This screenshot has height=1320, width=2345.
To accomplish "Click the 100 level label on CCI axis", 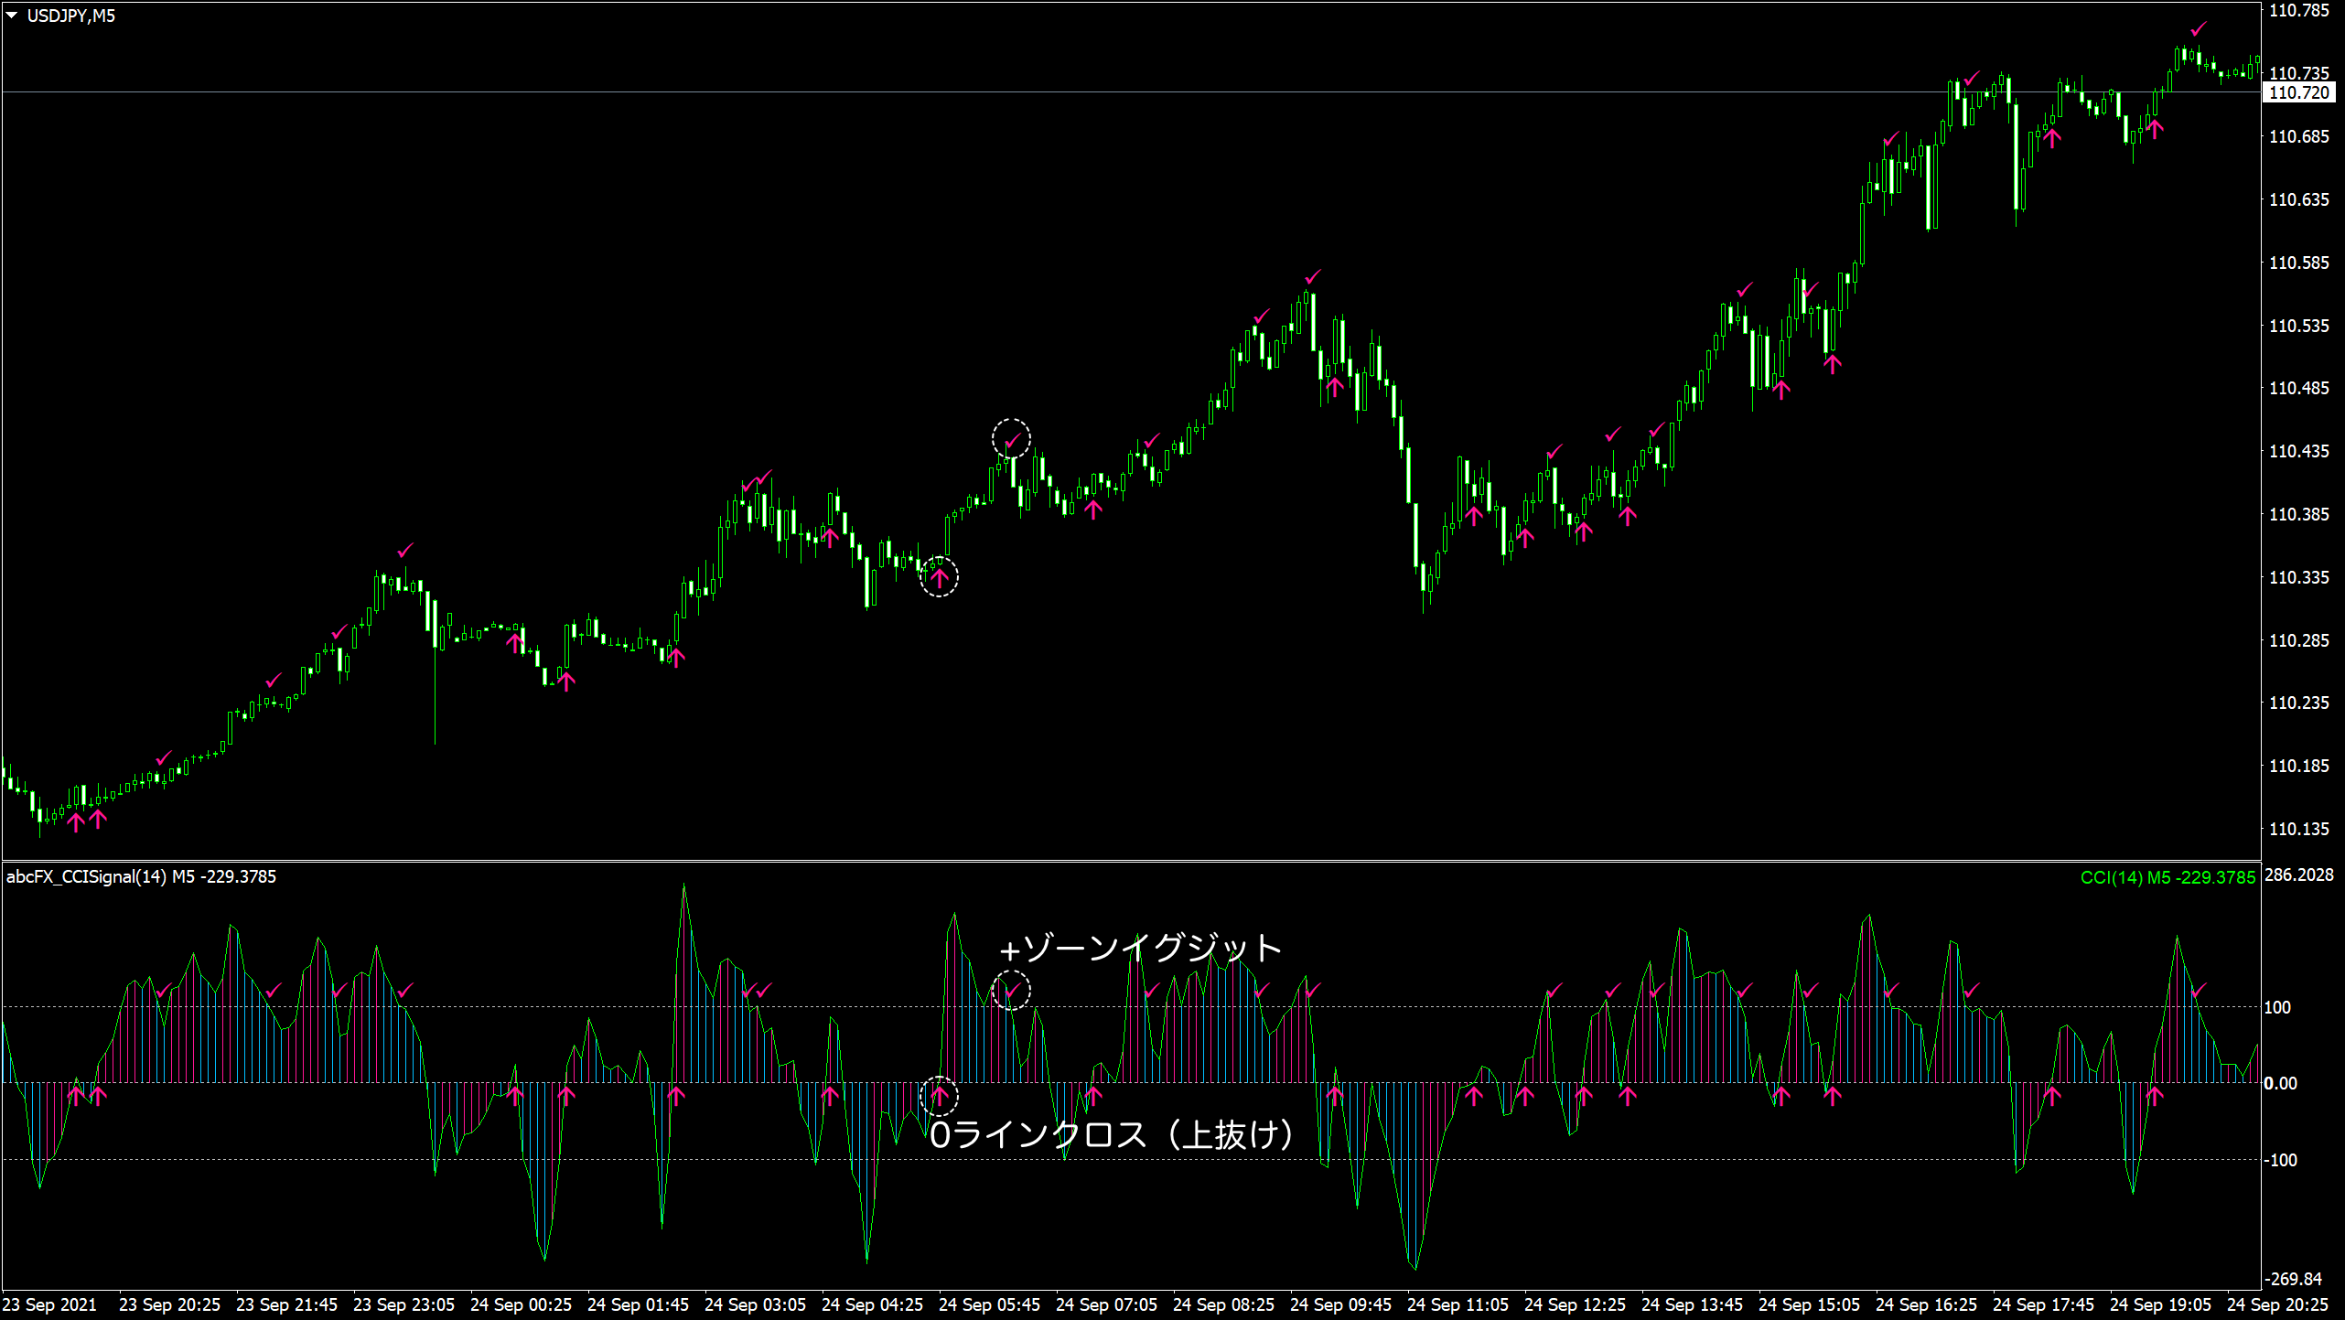I will click(x=2277, y=1007).
